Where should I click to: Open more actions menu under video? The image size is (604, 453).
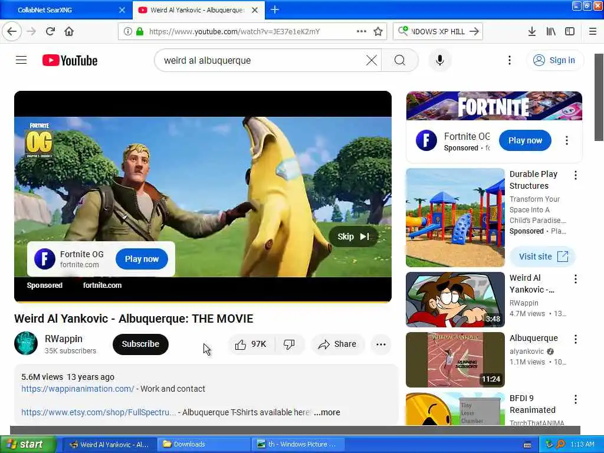tap(381, 344)
